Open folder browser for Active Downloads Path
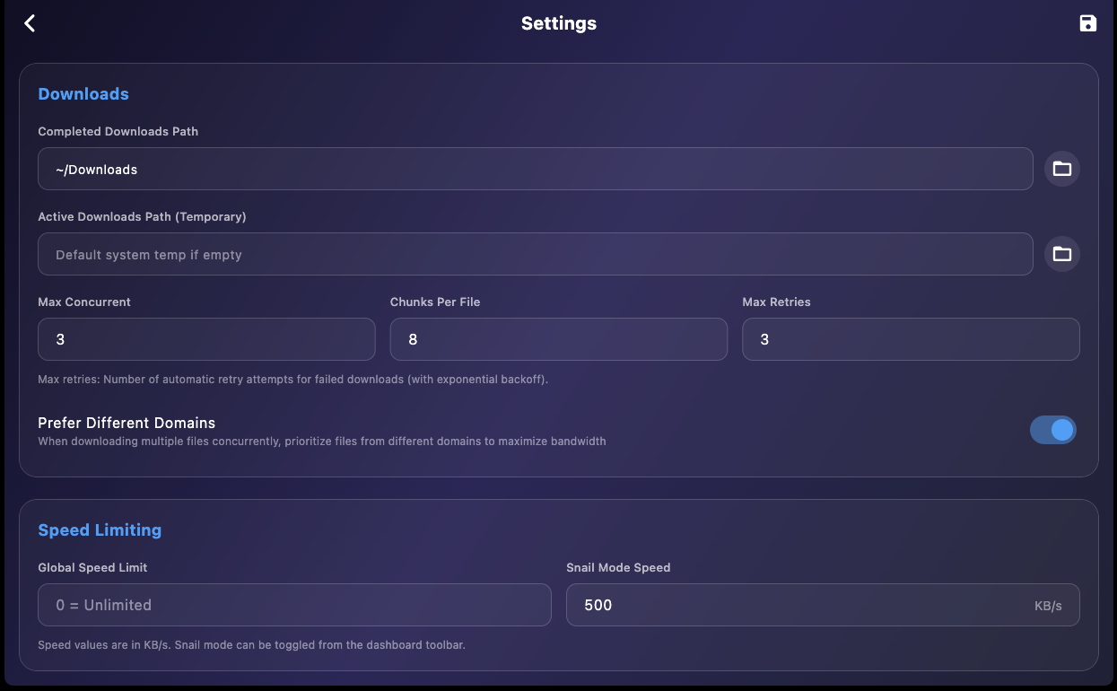Screen dimensions: 1117x691 (1061, 254)
